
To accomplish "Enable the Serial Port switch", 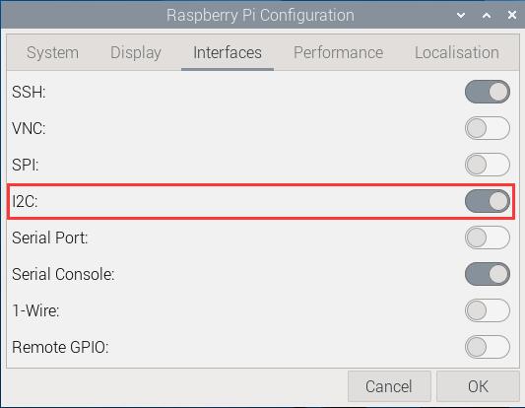I will (x=488, y=238).
